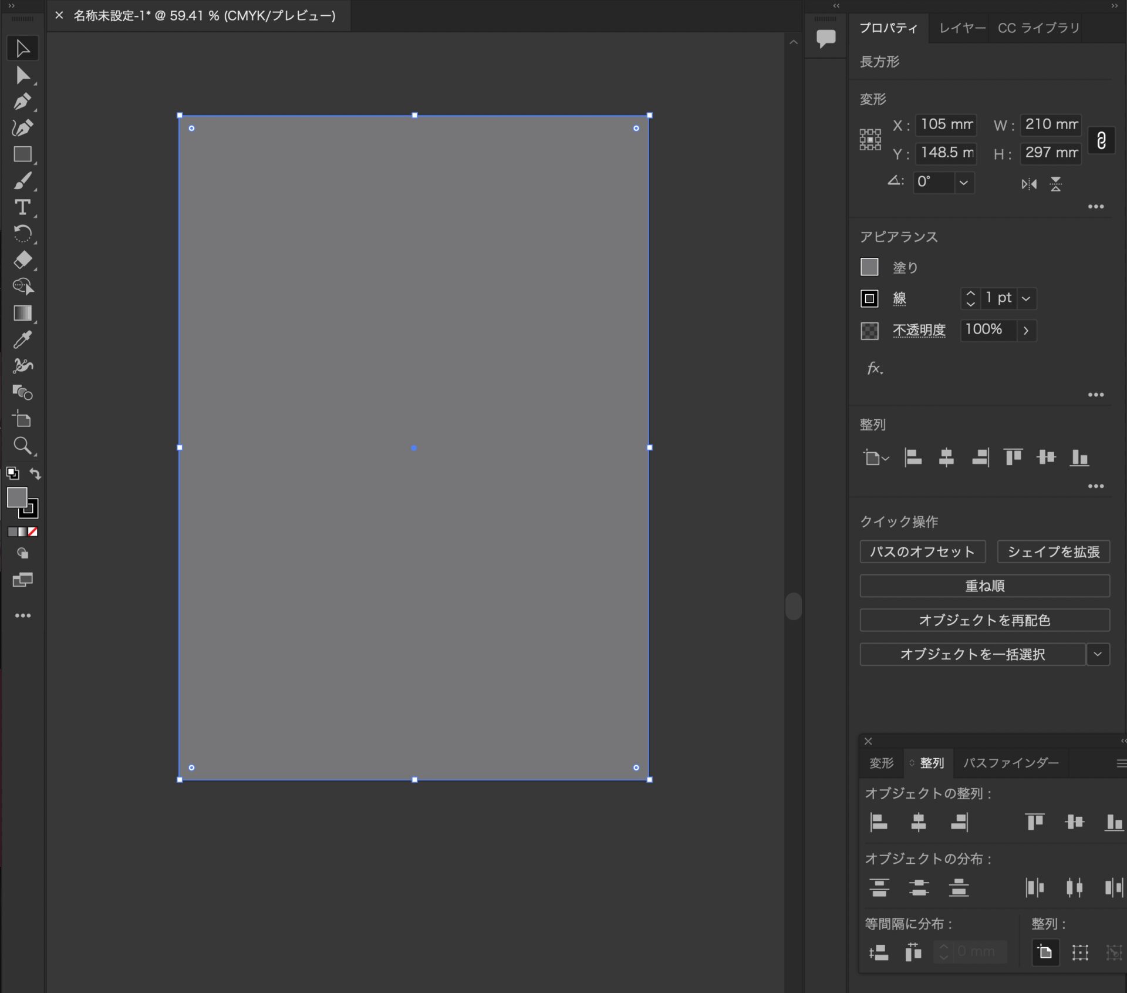Select the Eraser tool

[22, 260]
